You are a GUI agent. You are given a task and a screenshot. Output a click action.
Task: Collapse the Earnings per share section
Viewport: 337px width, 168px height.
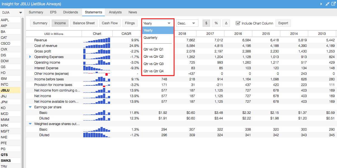(x=30, y=107)
